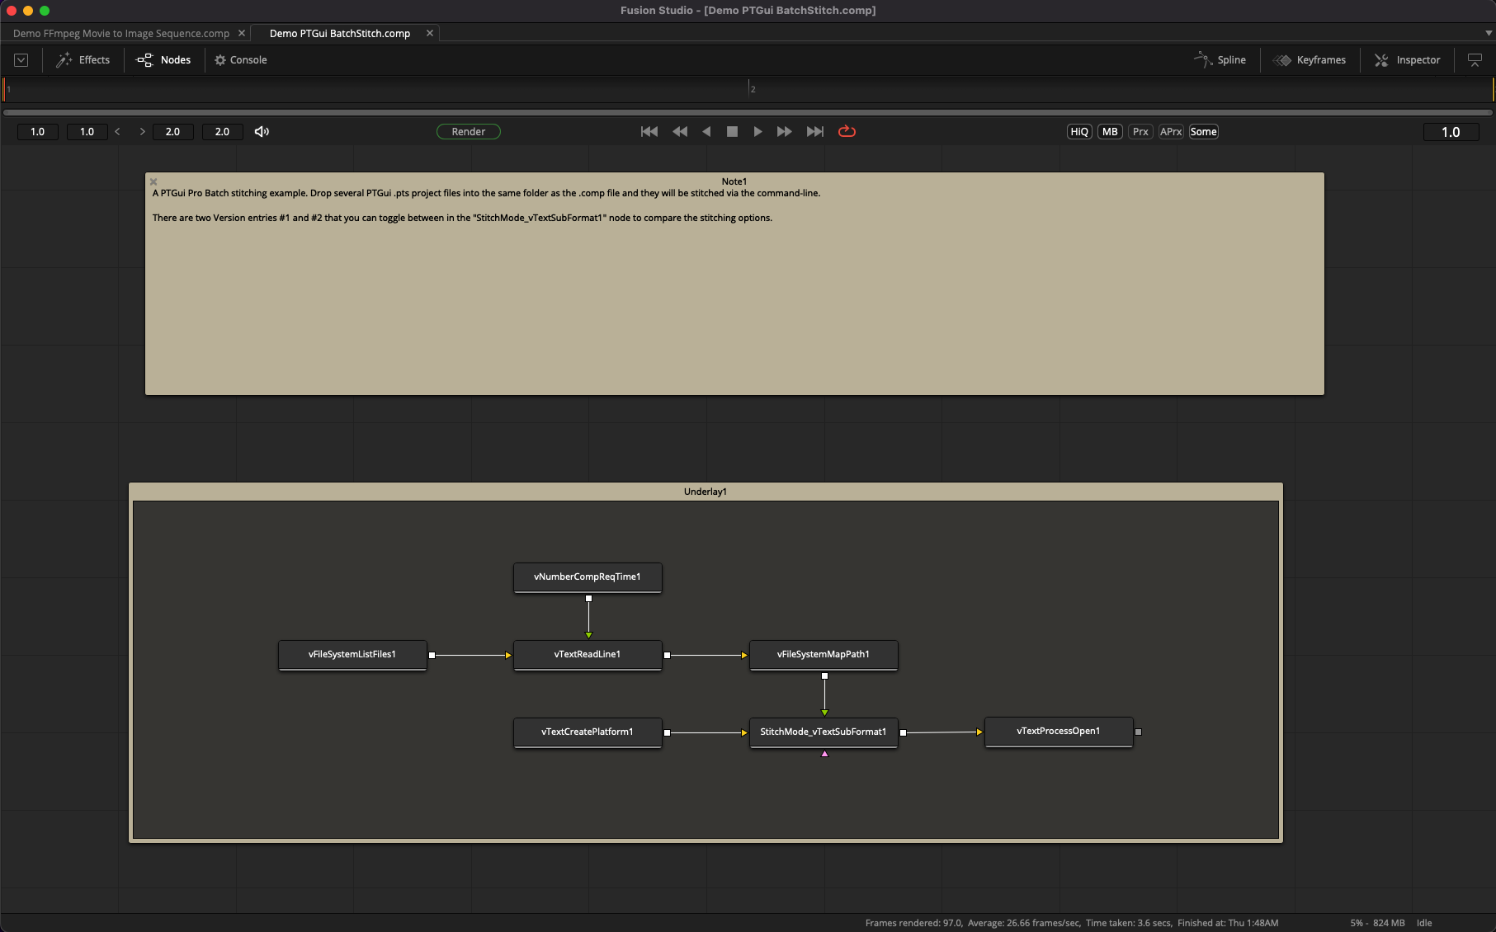This screenshot has height=932, width=1496.
Task: Click the current time field
Action: click(x=1451, y=132)
